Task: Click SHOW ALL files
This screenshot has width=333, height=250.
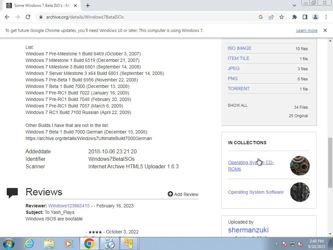Action: (x=238, y=105)
